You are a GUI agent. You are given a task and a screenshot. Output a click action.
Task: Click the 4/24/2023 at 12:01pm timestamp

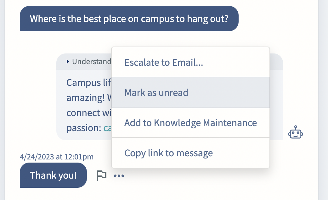pos(57,157)
